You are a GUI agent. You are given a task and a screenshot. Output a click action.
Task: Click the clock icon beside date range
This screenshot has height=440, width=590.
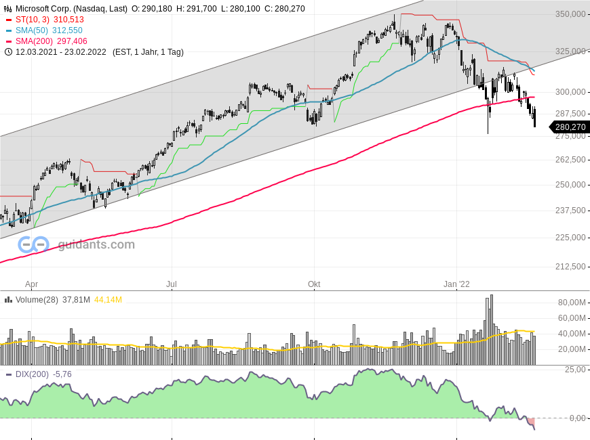pyautogui.click(x=8, y=52)
